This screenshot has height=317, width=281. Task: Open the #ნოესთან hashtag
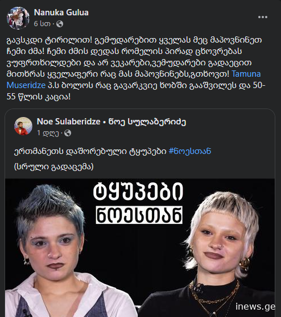(189, 151)
